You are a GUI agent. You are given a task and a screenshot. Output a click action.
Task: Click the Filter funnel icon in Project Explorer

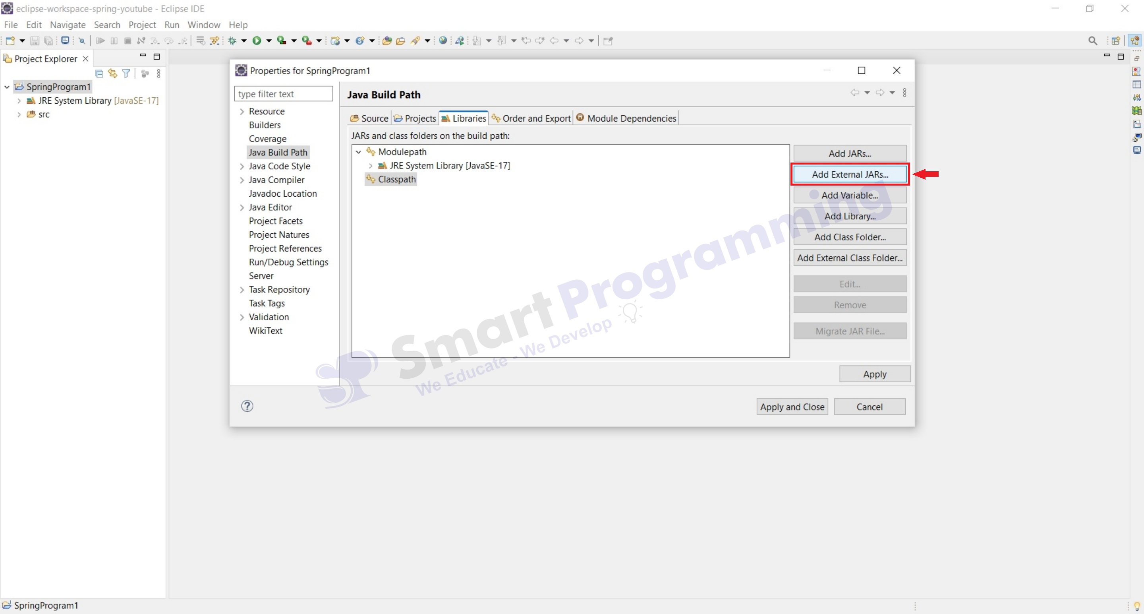(126, 73)
